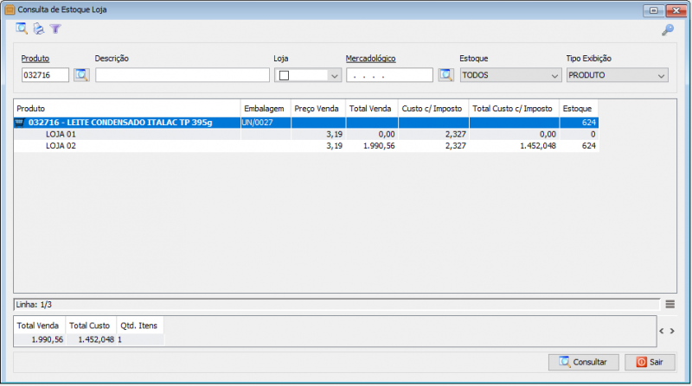Image resolution: width=692 pixels, height=386 pixels.
Task: Click the Estoque column header in grid
Action: click(578, 109)
